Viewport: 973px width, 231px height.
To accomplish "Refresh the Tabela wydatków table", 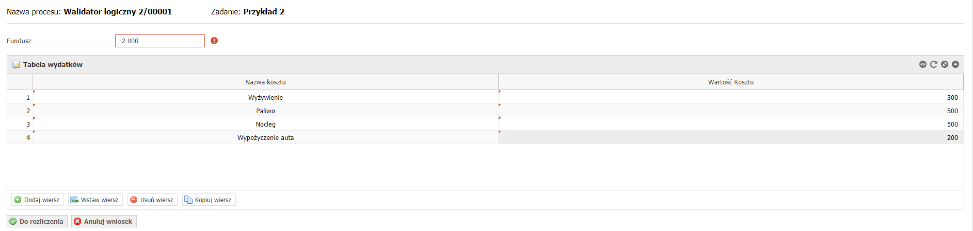I will click(x=933, y=64).
